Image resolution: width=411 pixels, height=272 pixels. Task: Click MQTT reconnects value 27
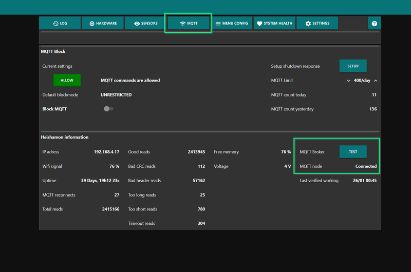(117, 195)
